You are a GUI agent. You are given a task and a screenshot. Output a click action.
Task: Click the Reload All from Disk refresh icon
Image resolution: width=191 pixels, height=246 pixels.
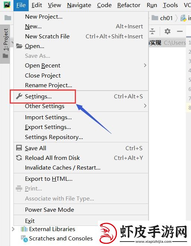click(x=19, y=158)
